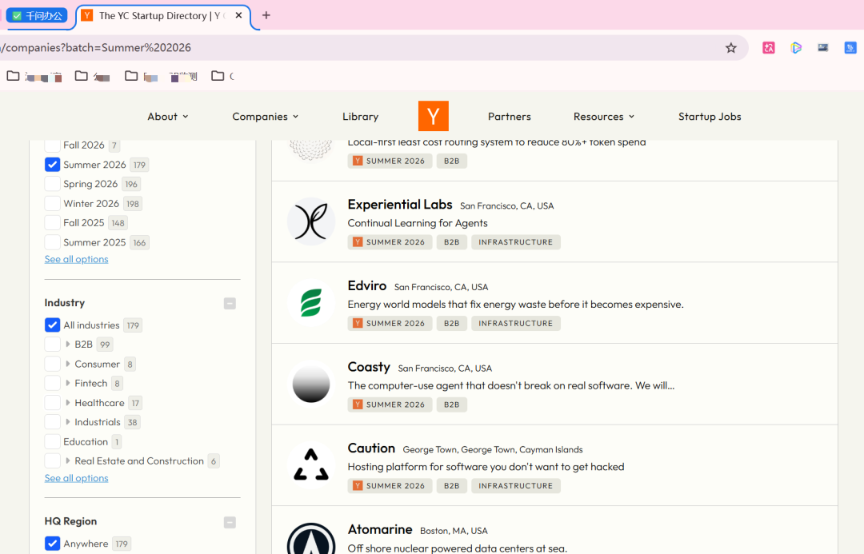The width and height of the screenshot is (864, 554).
Task: Check the Healthcare industry checkbox
Action: 52,403
